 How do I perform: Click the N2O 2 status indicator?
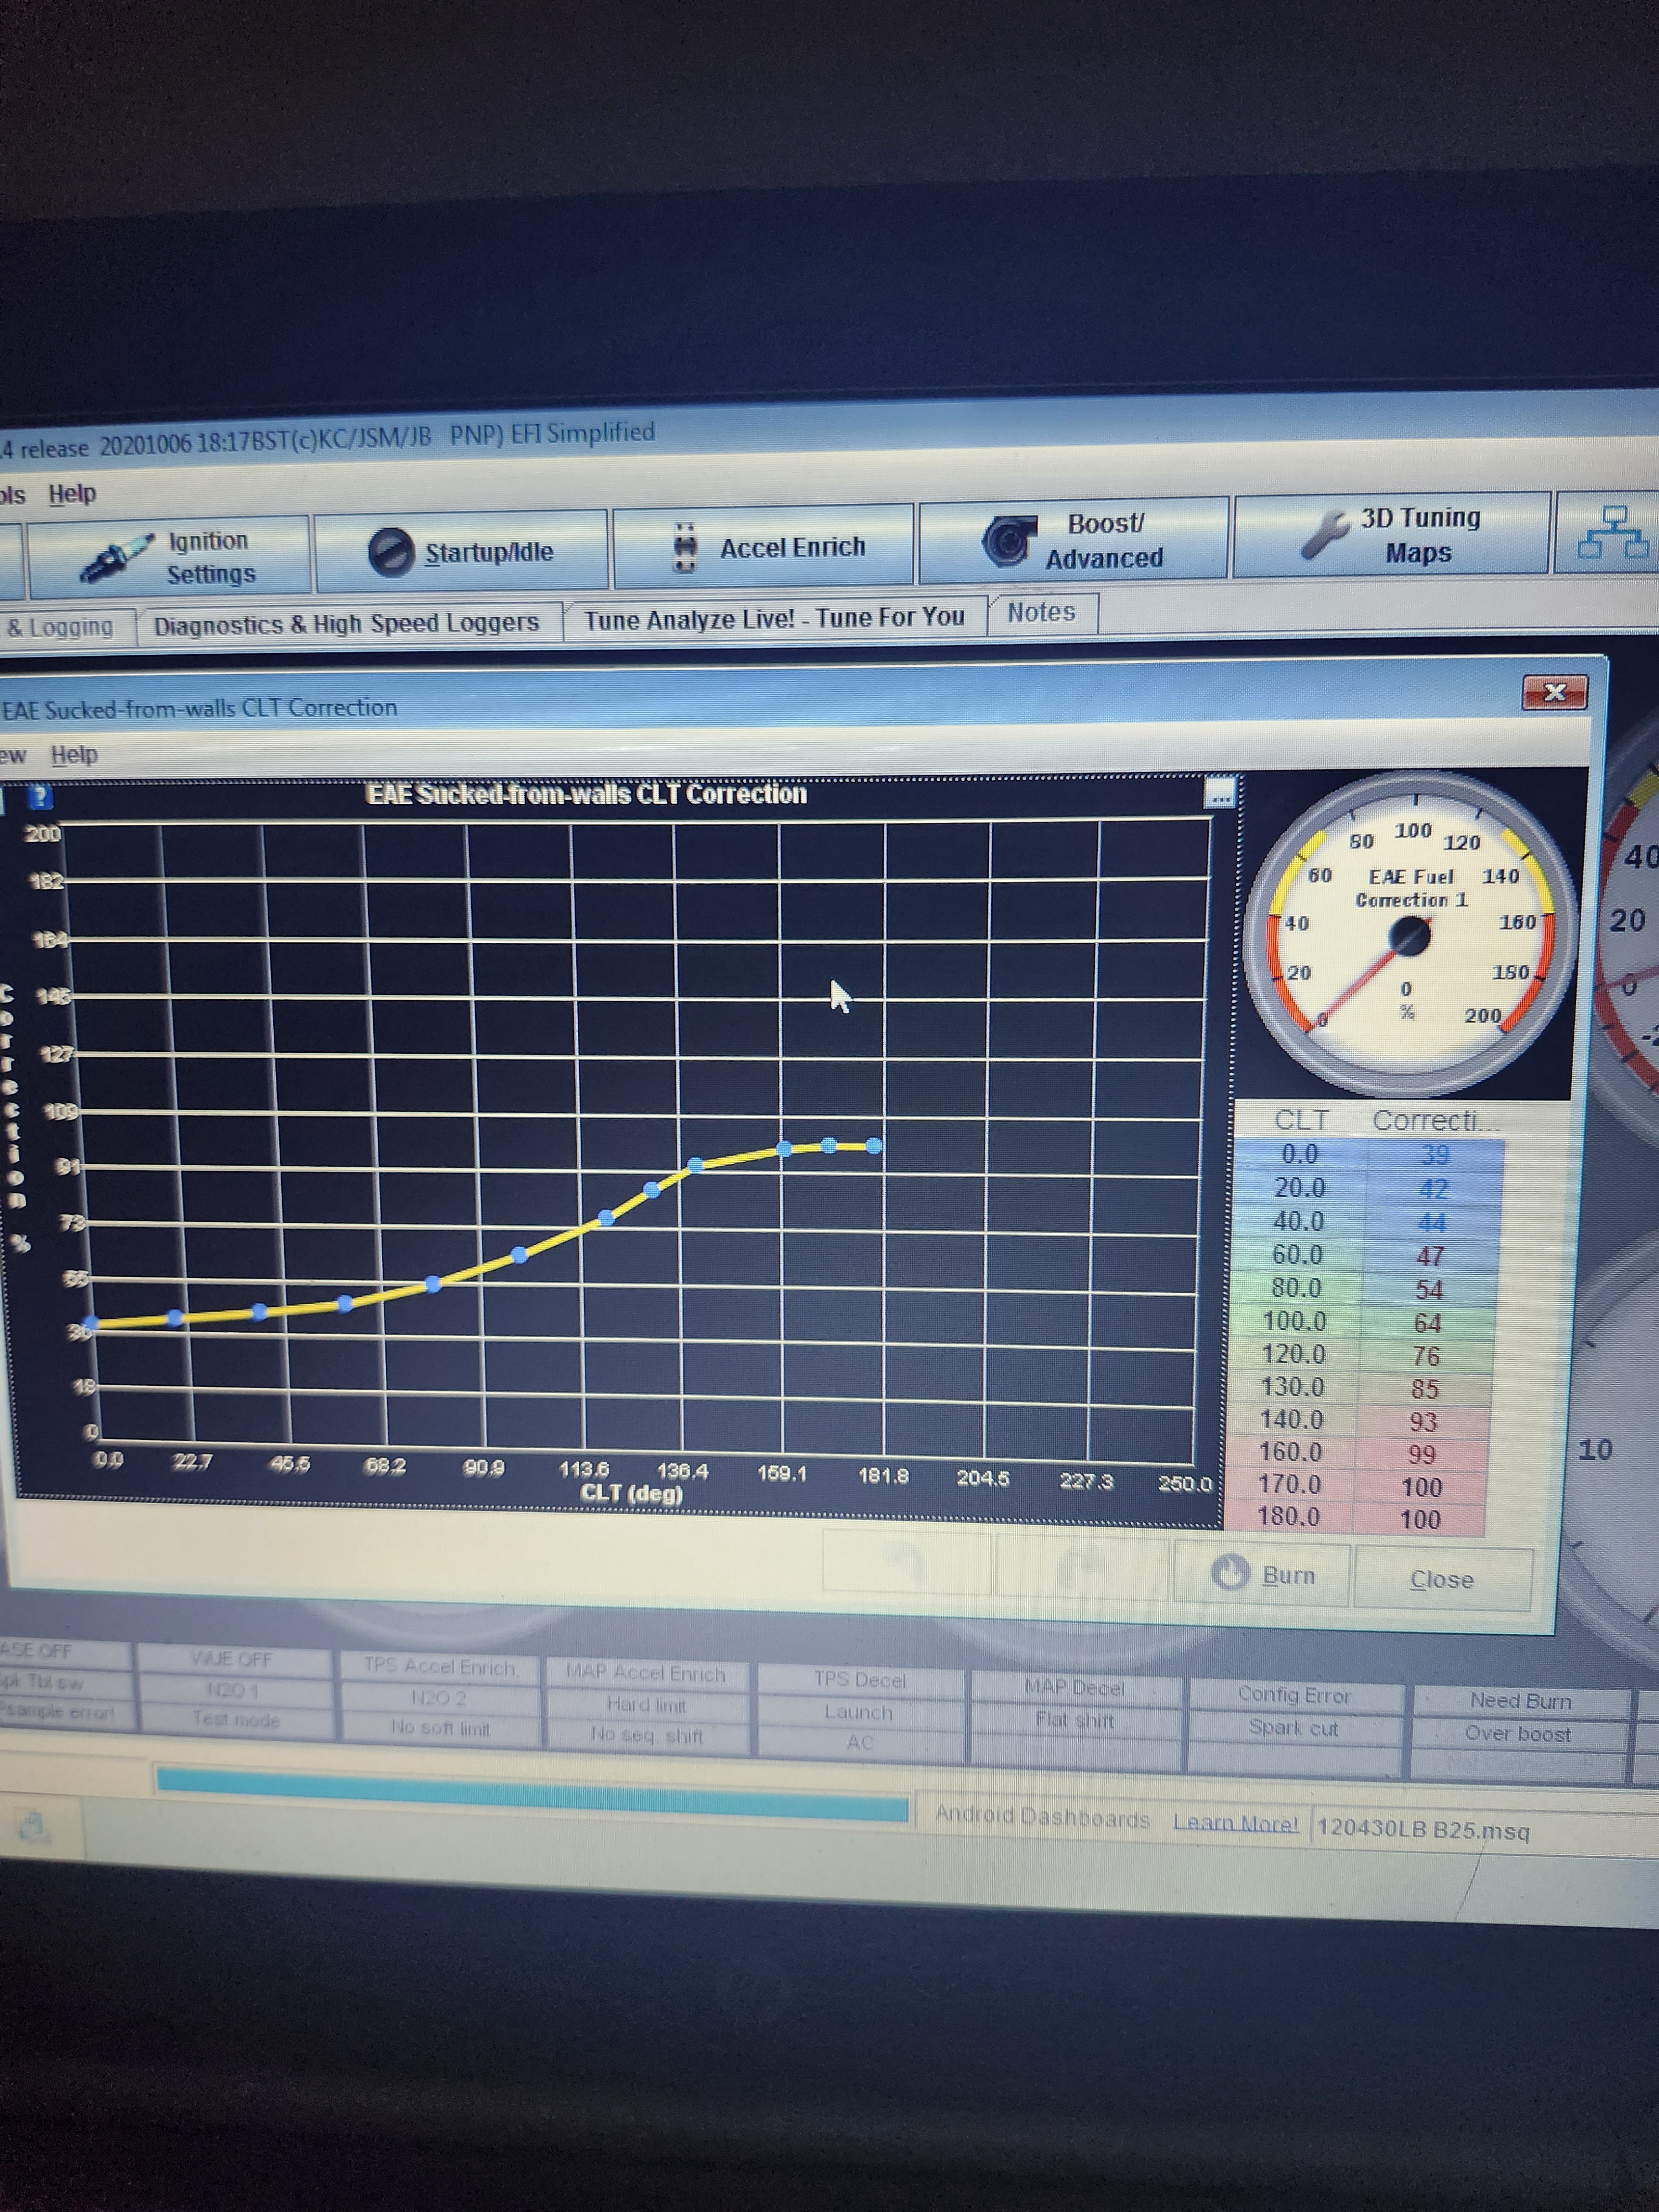pos(438,1698)
